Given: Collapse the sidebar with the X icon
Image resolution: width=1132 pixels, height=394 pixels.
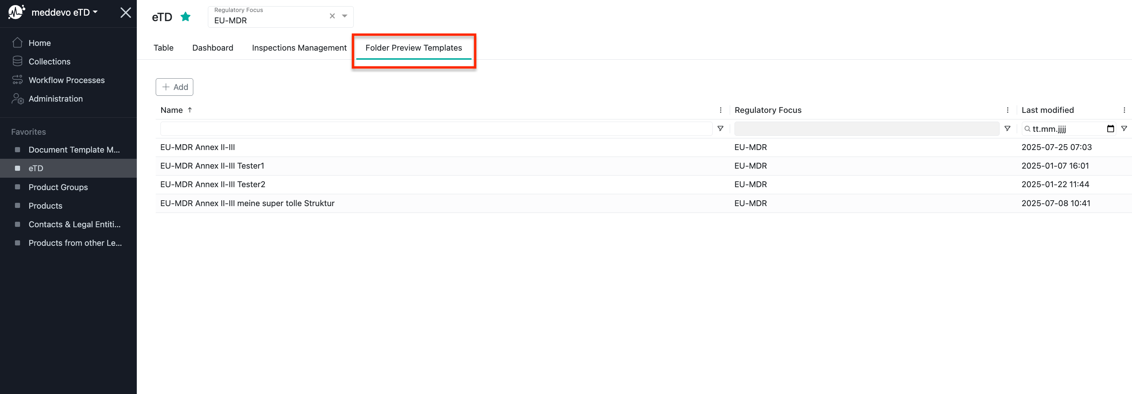Looking at the screenshot, I should [126, 12].
